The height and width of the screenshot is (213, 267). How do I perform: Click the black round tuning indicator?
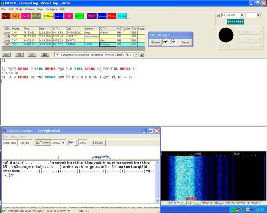point(226,35)
